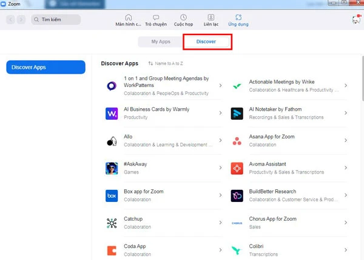Screen dimensions: 364x260
Task: Open the Contacts (Liên lạc) icon
Action: (211, 18)
